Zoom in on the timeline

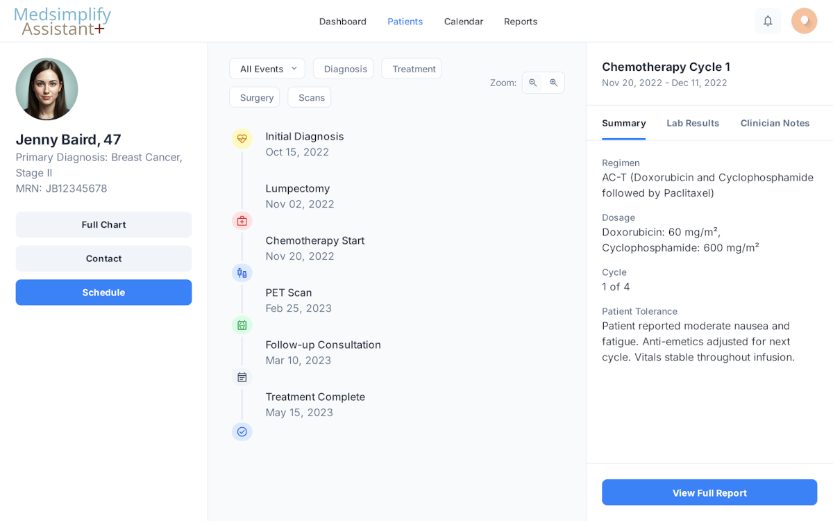554,83
